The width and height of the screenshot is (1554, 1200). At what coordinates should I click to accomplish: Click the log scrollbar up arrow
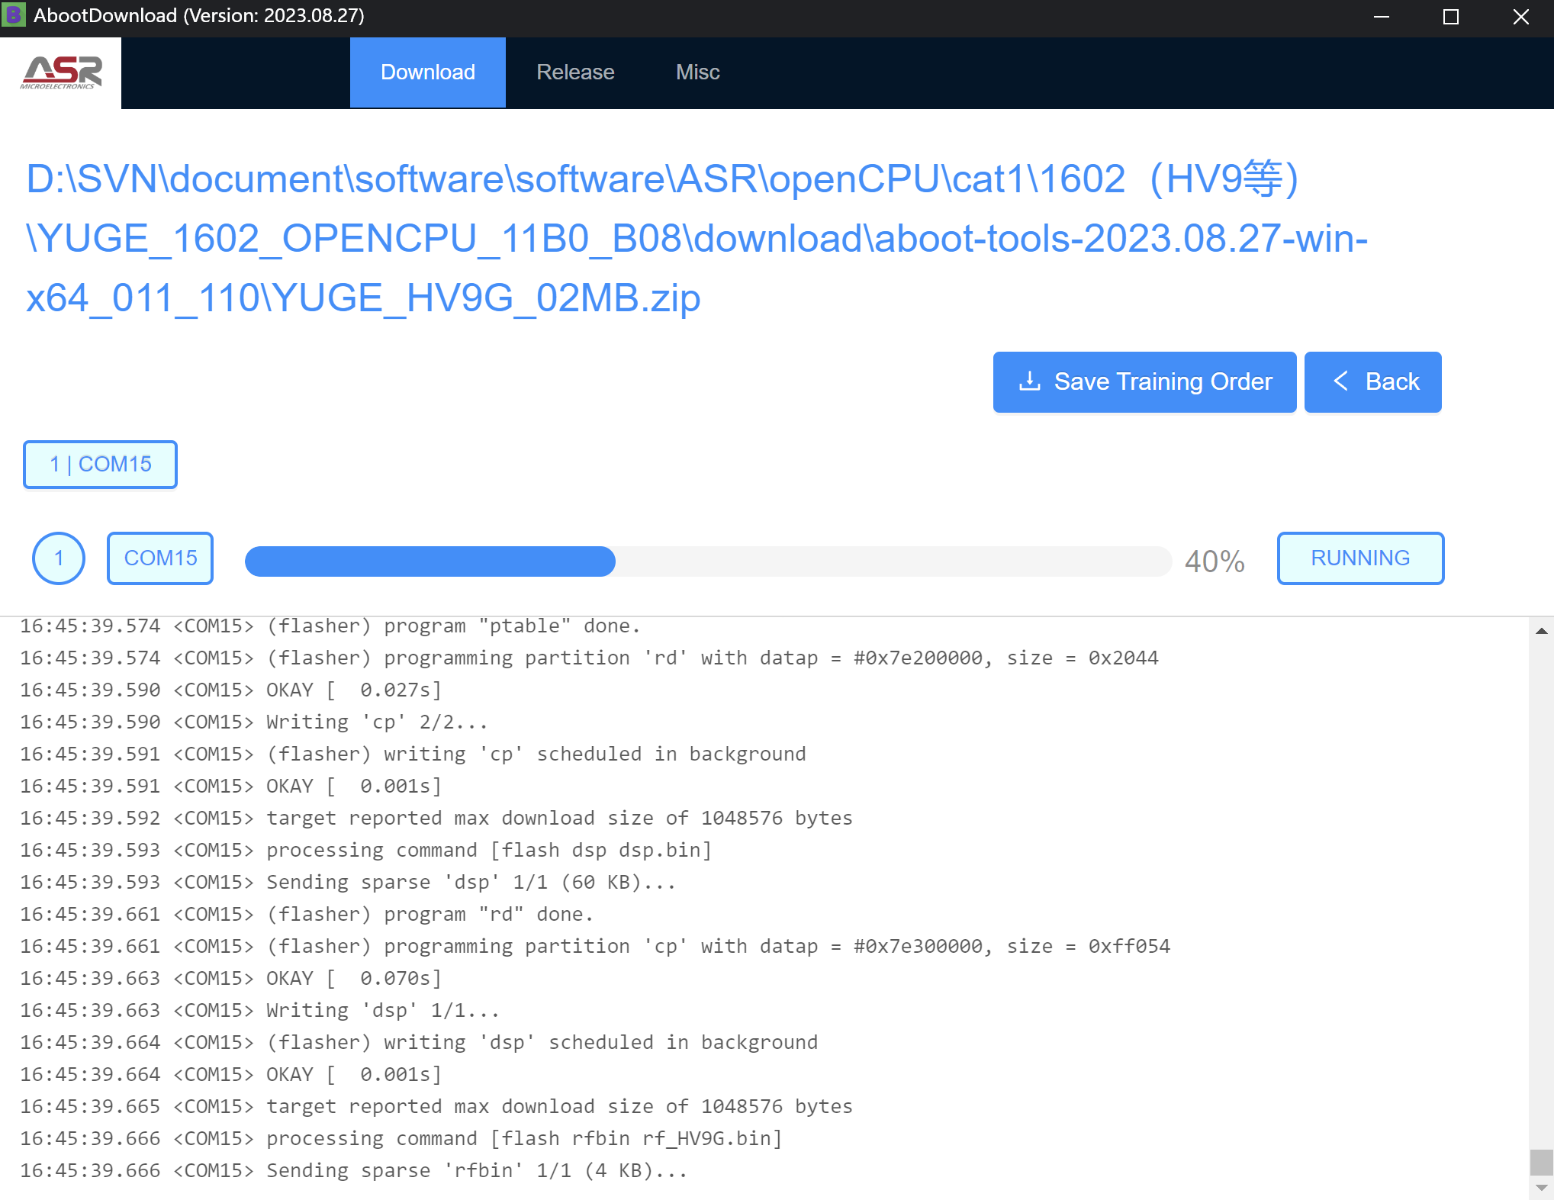[x=1541, y=631]
